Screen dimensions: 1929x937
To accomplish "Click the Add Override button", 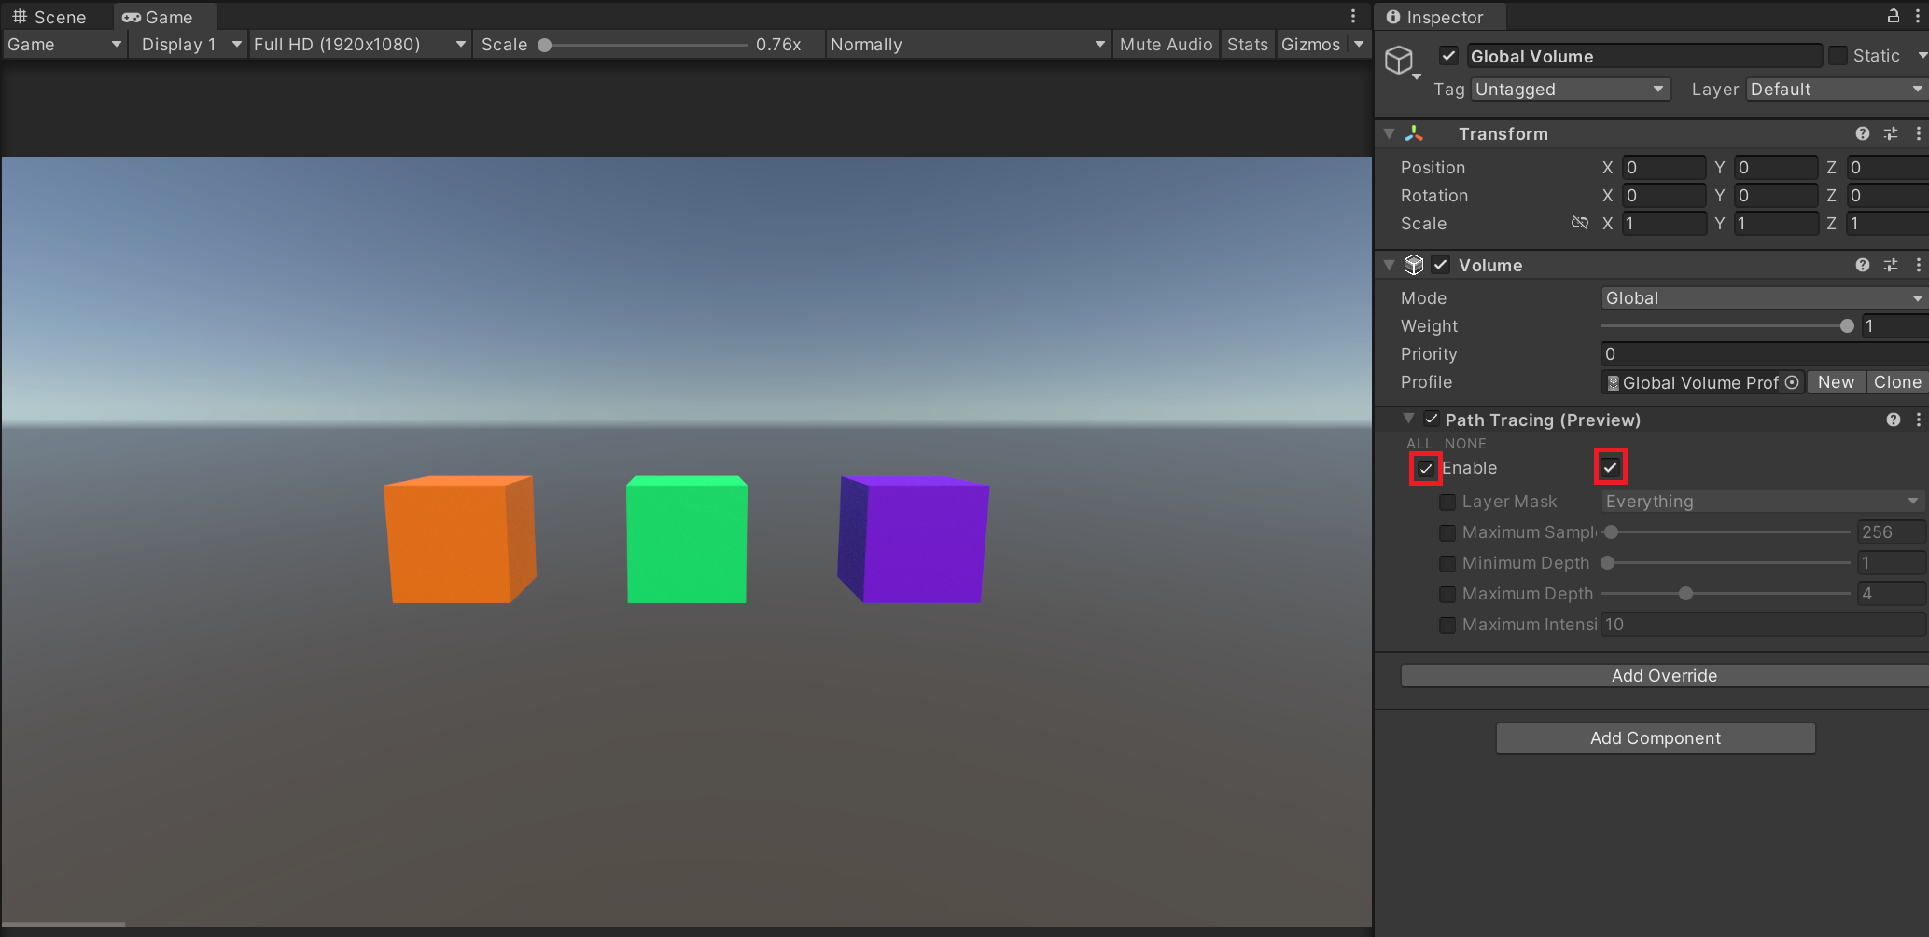I will click(1663, 676).
